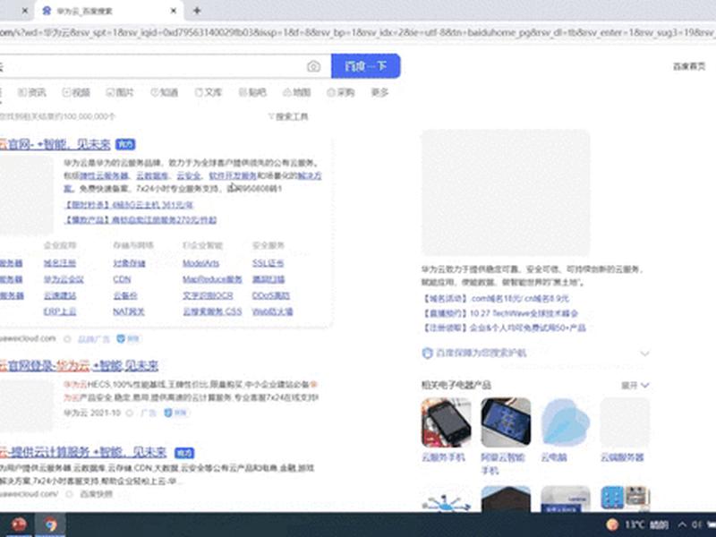Open the NAT网关 link
The image size is (716, 537).
129,311
